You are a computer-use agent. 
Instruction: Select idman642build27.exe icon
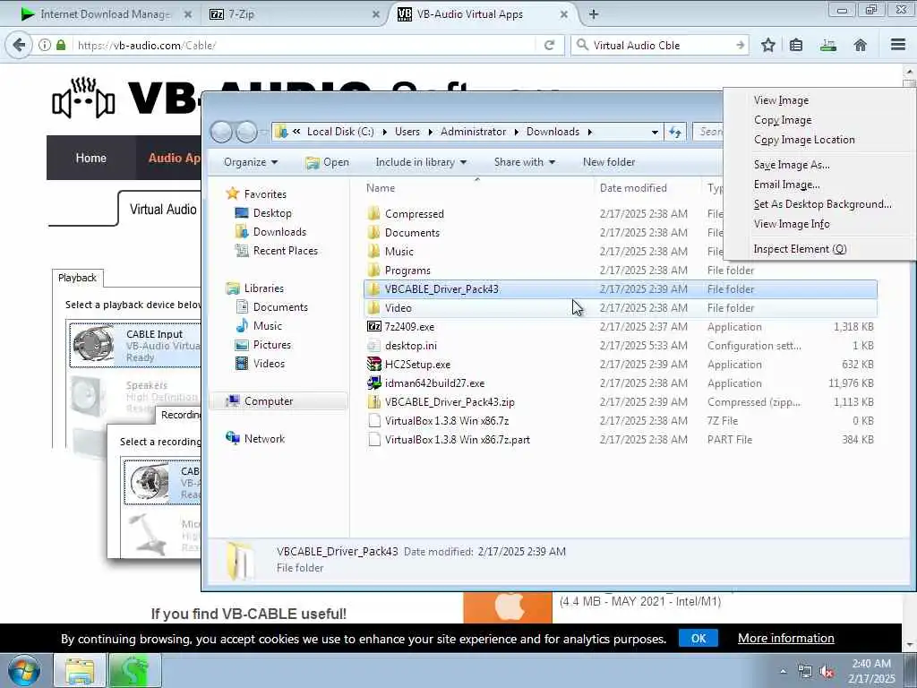pyautogui.click(x=373, y=383)
